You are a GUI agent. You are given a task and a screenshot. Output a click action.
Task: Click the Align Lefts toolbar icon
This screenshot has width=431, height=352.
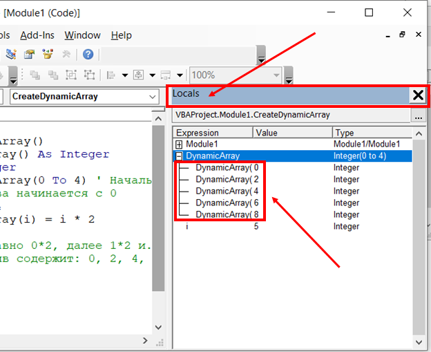111,75
